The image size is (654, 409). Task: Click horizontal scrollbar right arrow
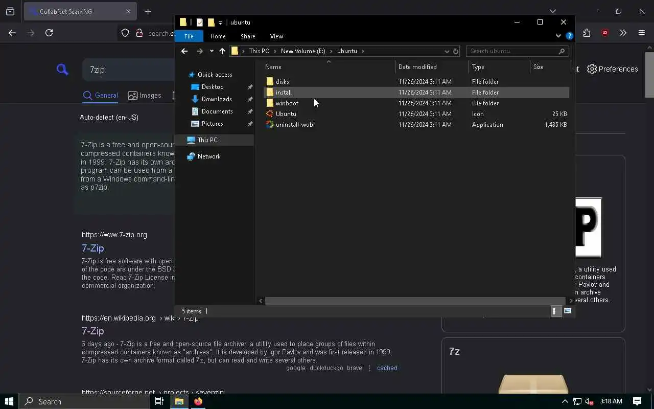[x=571, y=301]
